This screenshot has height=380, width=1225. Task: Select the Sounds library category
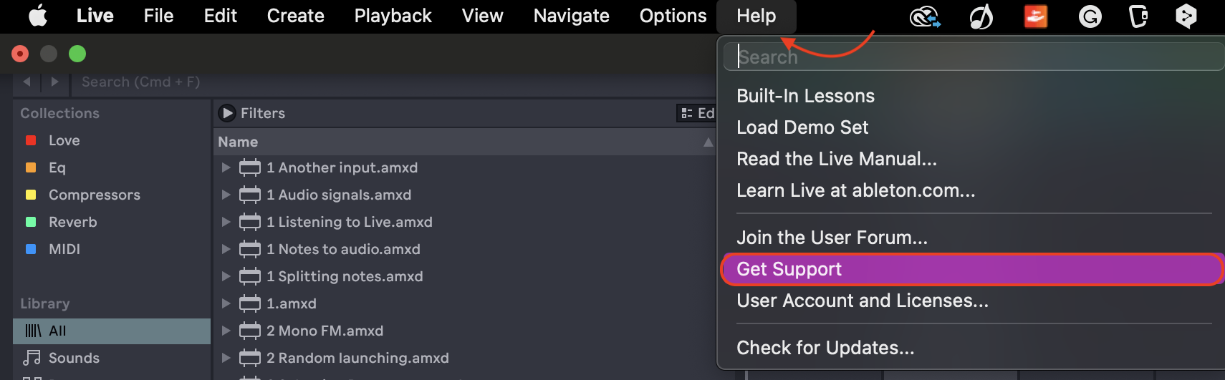click(x=73, y=358)
